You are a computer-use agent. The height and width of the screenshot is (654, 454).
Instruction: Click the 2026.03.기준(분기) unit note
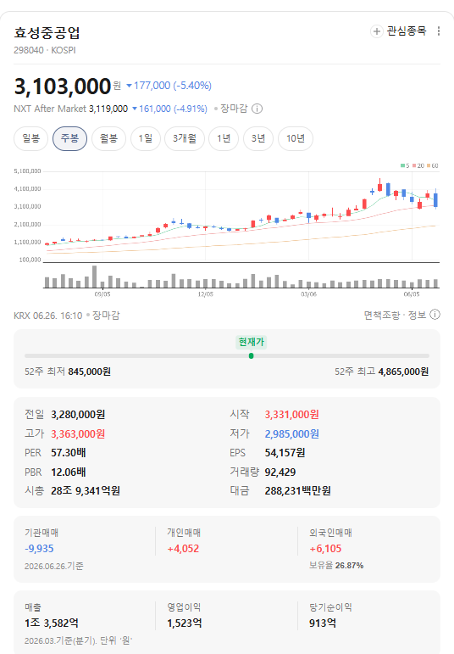(78, 640)
